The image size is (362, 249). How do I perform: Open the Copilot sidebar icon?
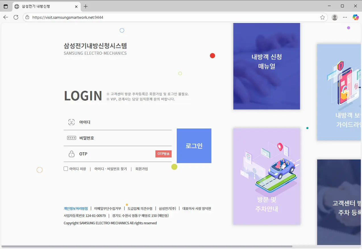tap(355, 17)
